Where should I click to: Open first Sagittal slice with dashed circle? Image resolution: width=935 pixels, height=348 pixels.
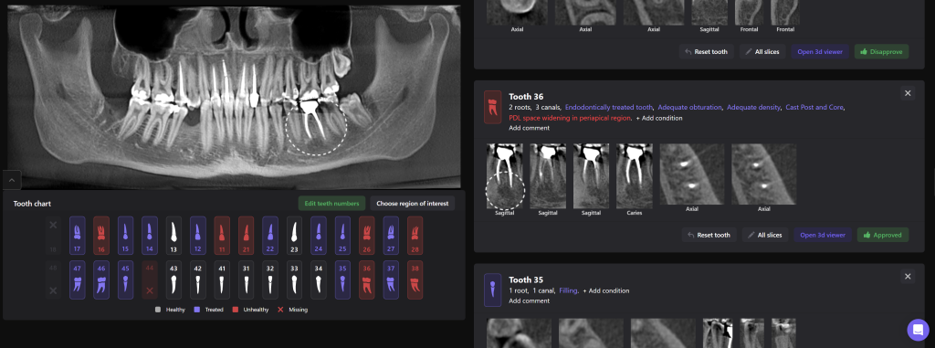[504, 175]
